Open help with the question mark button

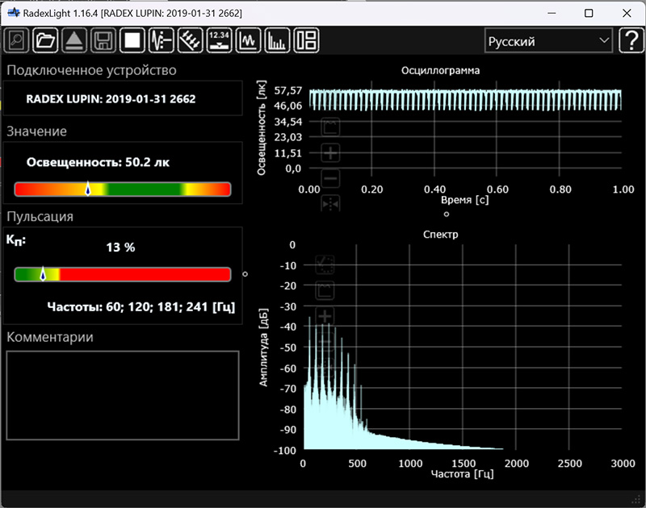pos(630,40)
